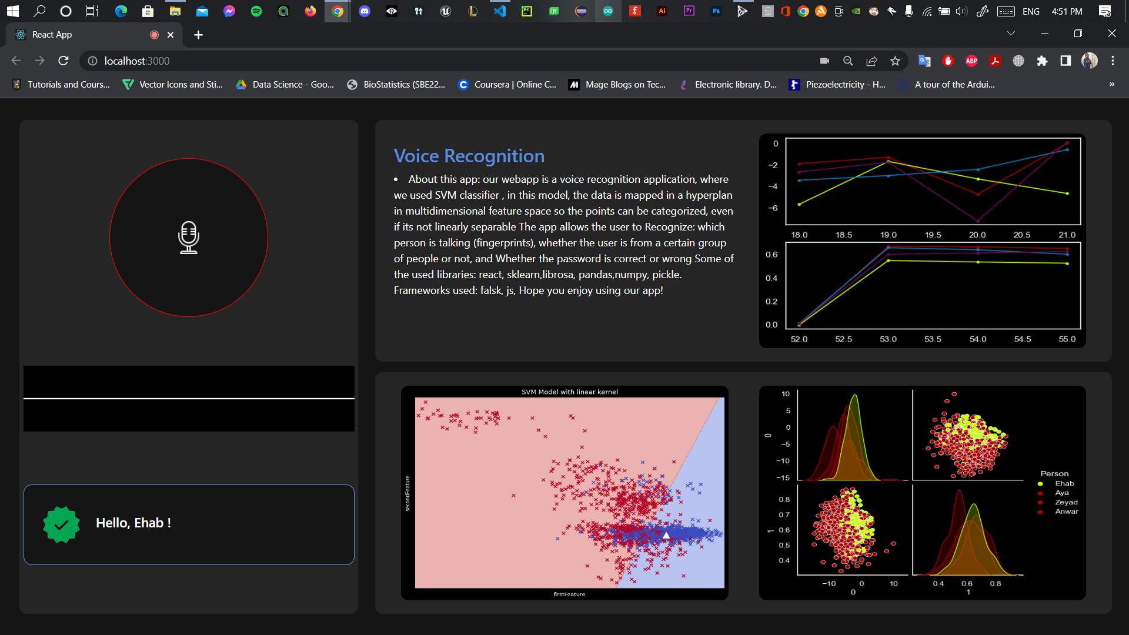This screenshot has width=1129, height=635.
Task: Open the Data Science bookmark
Action: (285, 84)
